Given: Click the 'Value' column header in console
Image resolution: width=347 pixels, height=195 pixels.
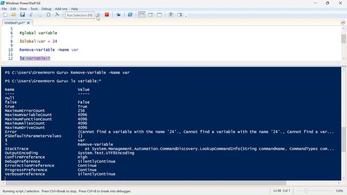Looking at the screenshot, I should [83, 89].
